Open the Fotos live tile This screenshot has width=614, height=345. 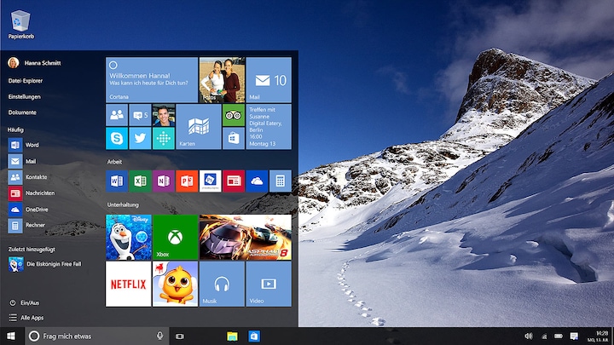point(222,80)
